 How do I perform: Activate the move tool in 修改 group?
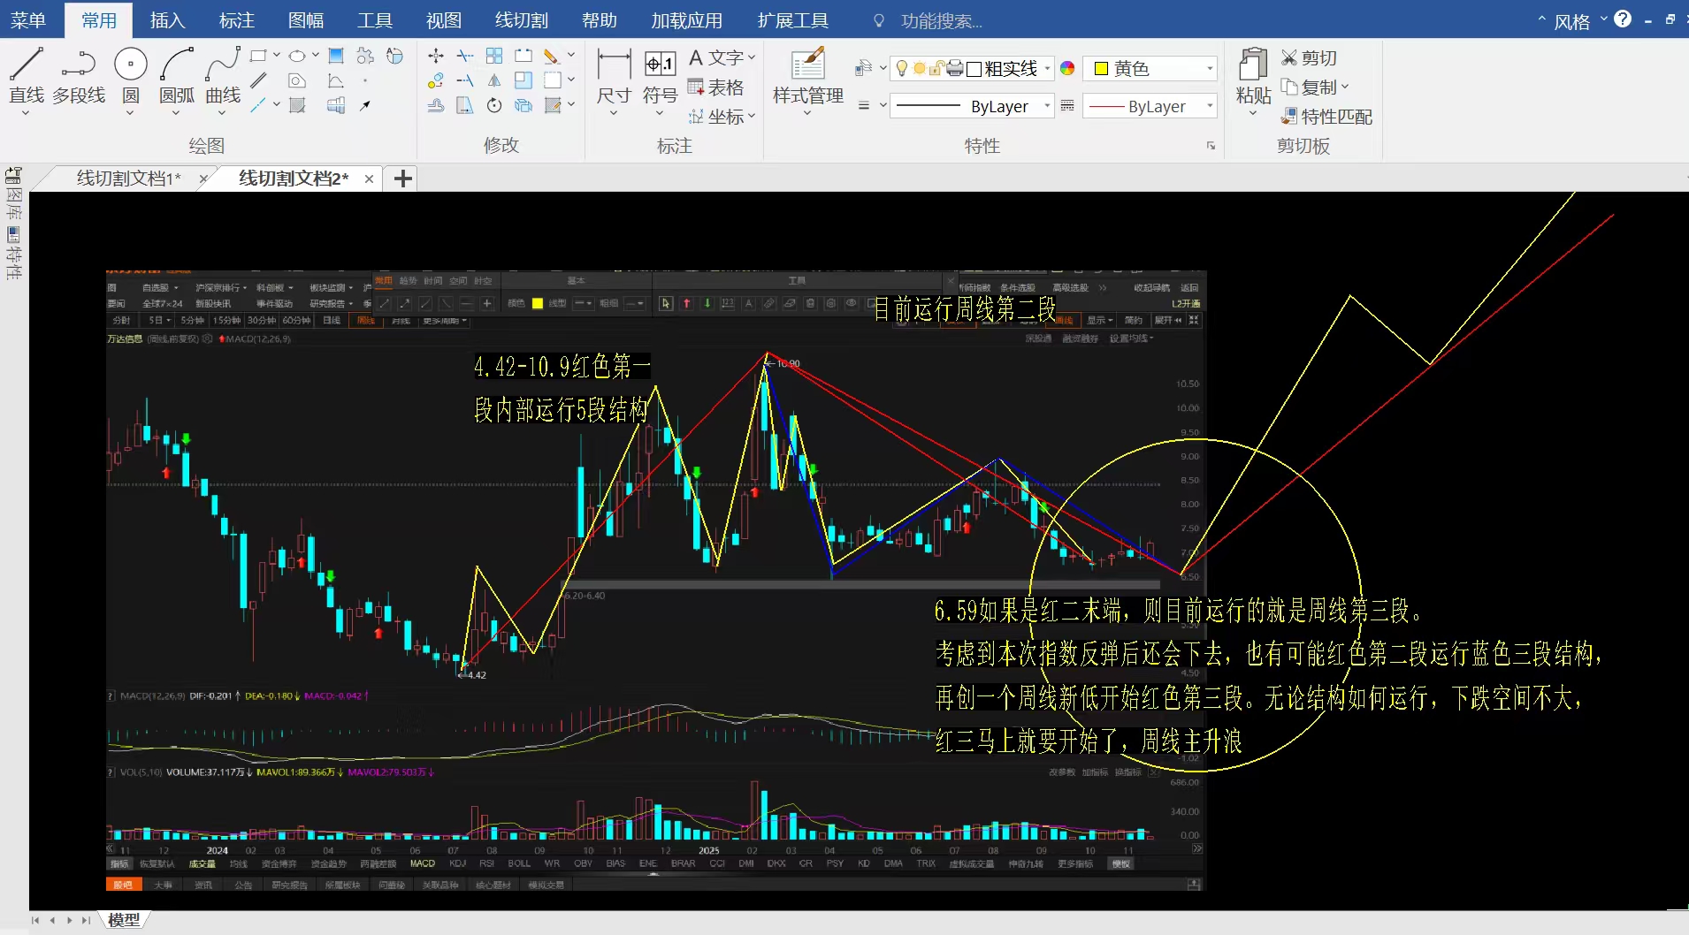pos(436,56)
